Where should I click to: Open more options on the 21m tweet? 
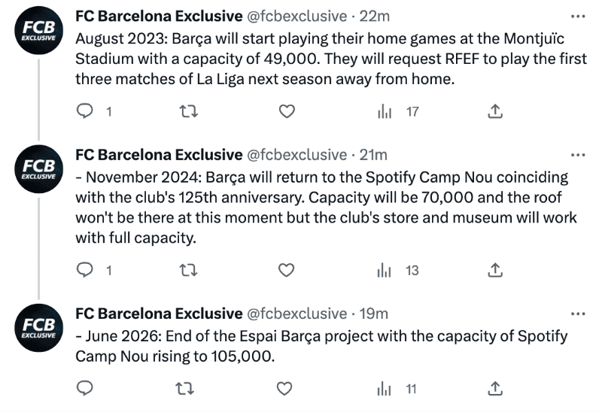(578, 155)
